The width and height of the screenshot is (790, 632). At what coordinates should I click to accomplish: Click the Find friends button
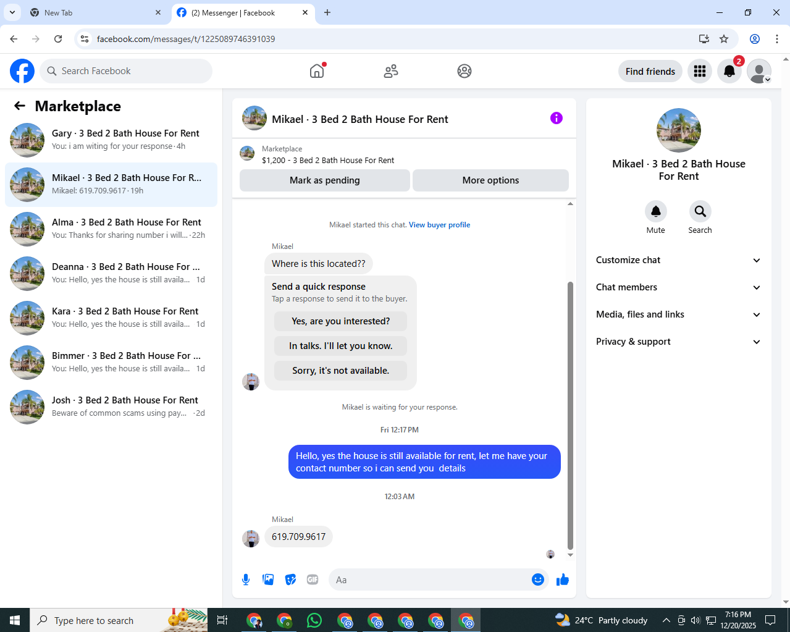tap(650, 71)
